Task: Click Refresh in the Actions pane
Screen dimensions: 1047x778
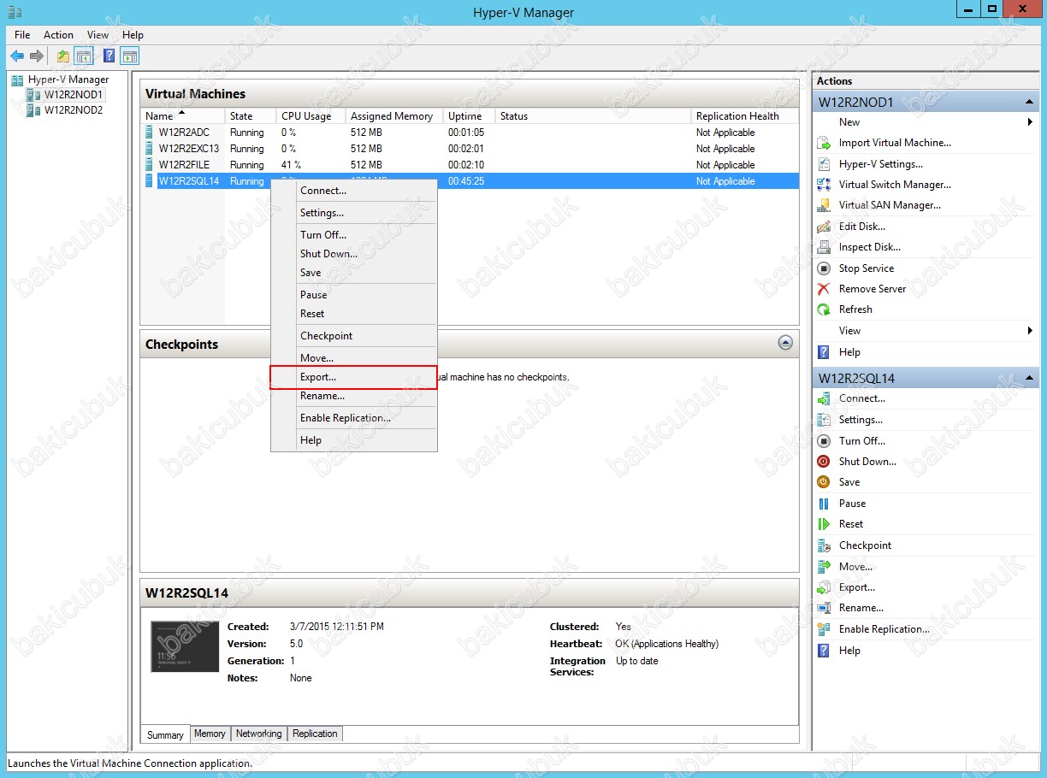Action: click(855, 309)
